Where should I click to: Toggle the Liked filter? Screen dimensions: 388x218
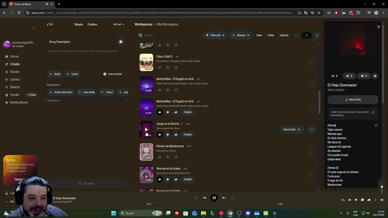[x=259, y=35]
